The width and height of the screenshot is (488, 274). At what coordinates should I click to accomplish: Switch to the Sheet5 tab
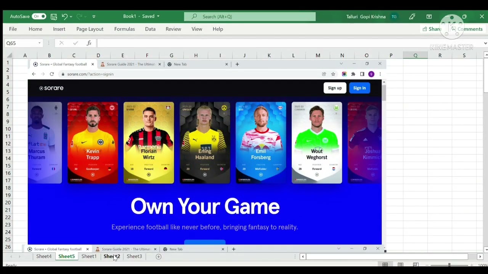[x=66, y=256]
